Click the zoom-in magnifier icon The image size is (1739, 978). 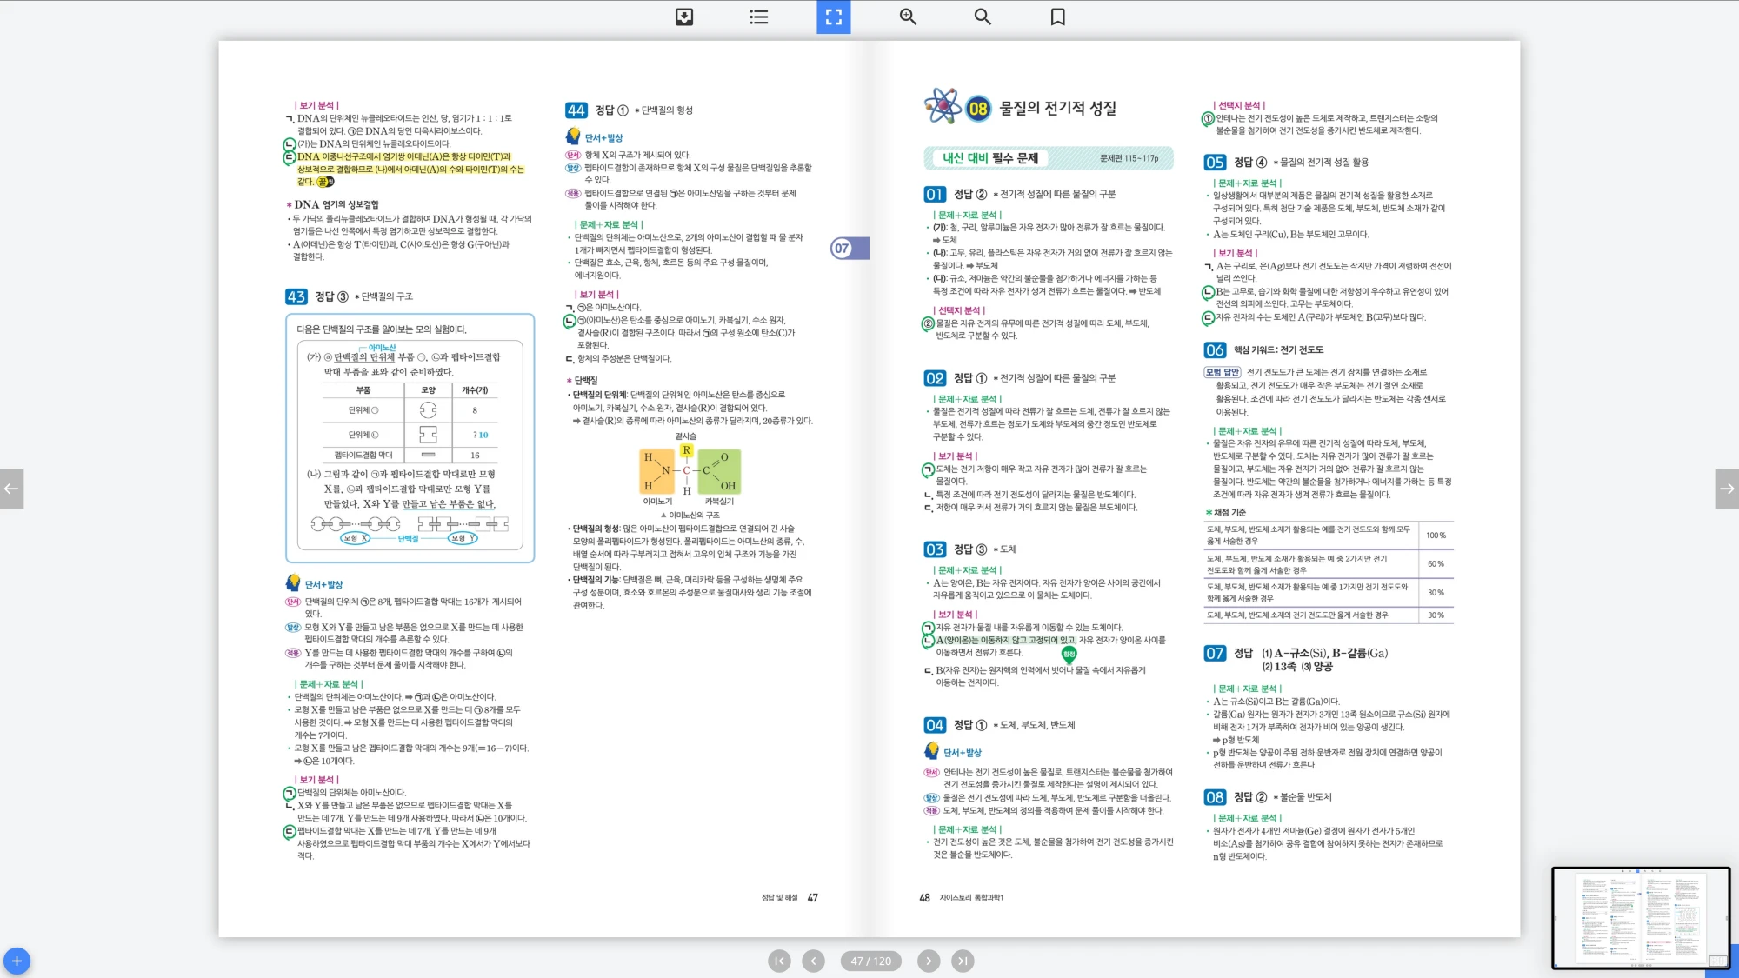[x=908, y=17]
